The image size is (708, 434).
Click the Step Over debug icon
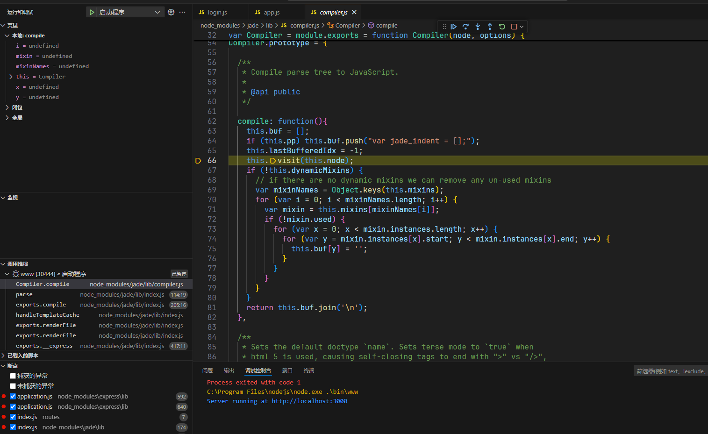465,27
